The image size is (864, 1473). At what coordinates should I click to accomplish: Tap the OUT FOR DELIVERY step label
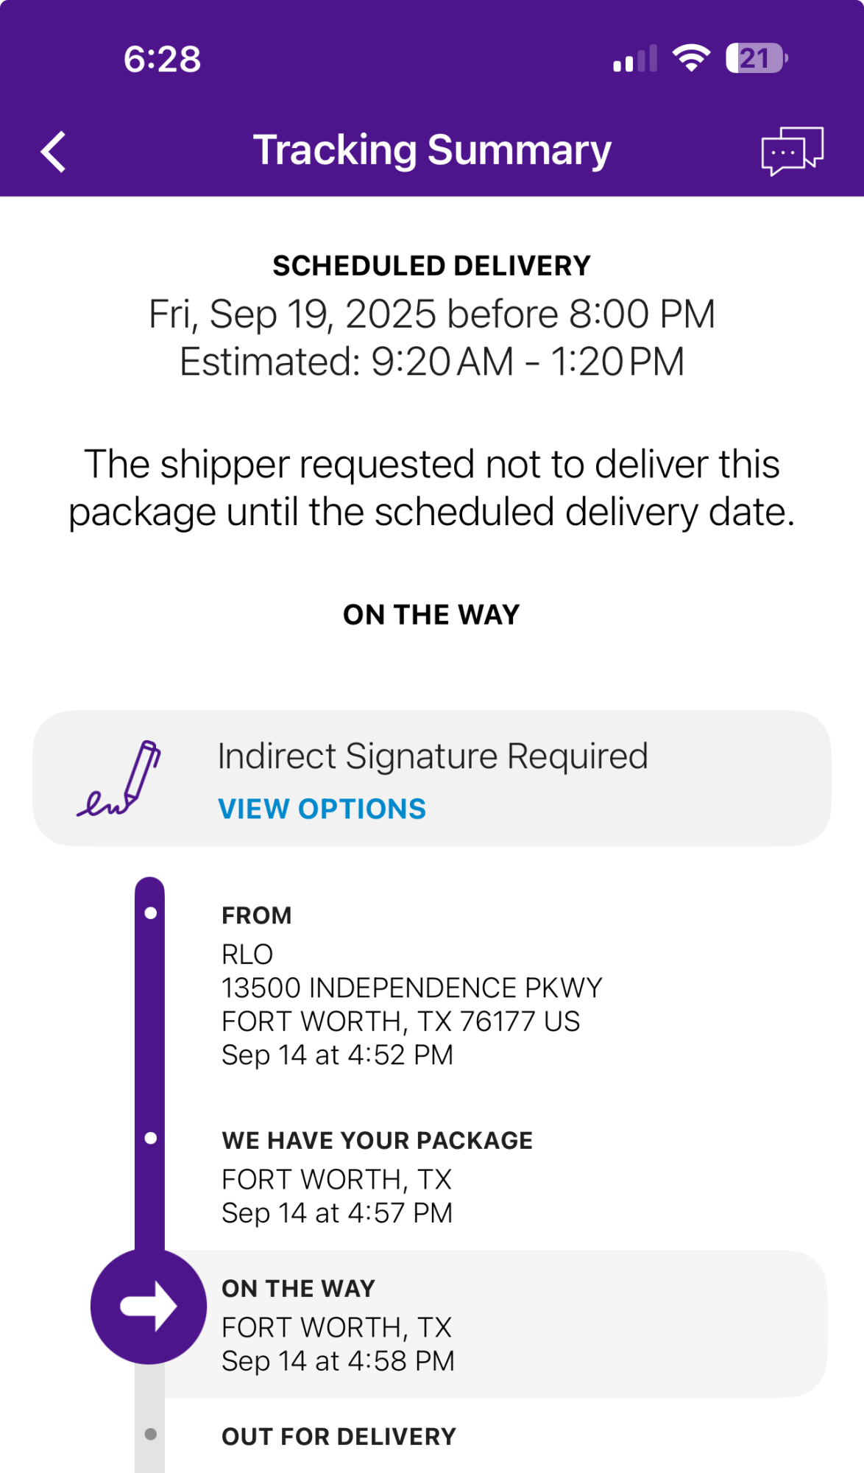(x=339, y=1436)
